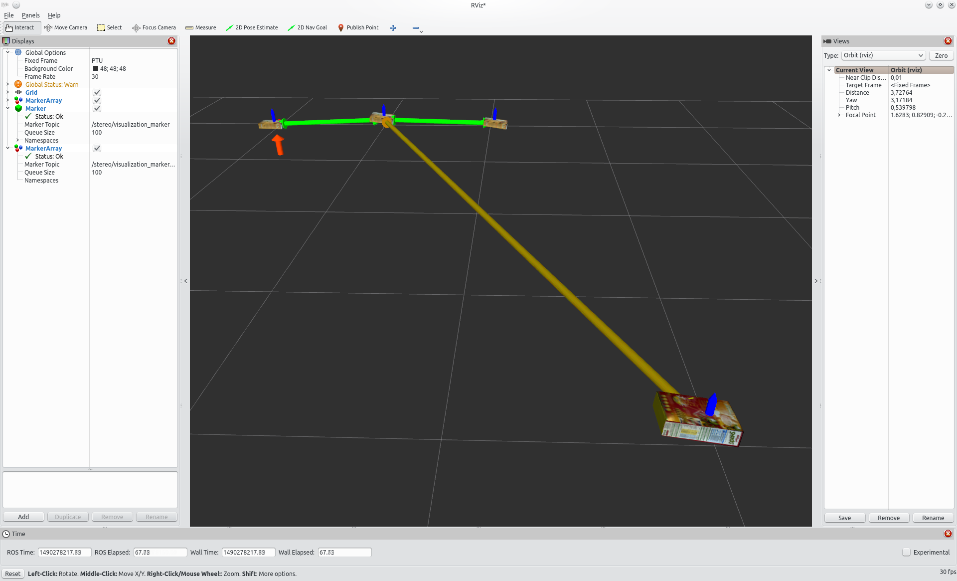Image resolution: width=957 pixels, height=581 pixels.
Task: Click the blue plus add-tool icon
Action: click(393, 28)
